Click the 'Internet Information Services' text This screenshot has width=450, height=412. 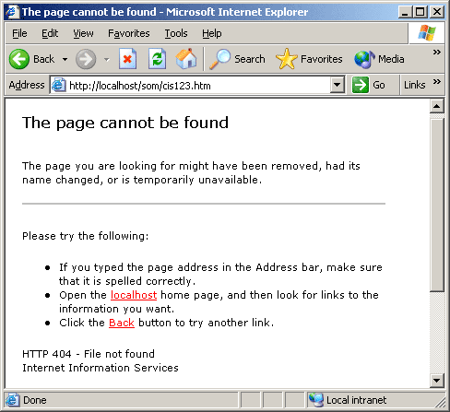[x=101, y=368]
